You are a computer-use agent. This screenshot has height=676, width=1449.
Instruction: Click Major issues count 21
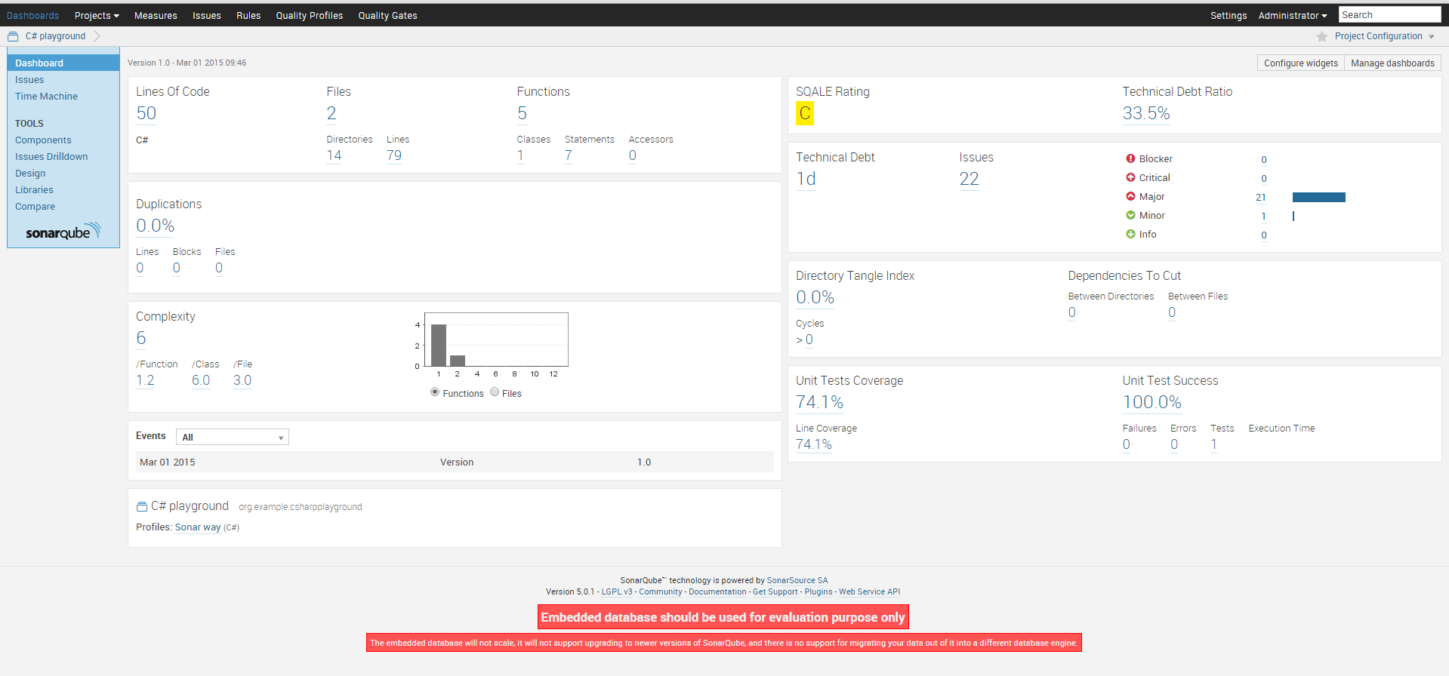tap(1261, 197)
